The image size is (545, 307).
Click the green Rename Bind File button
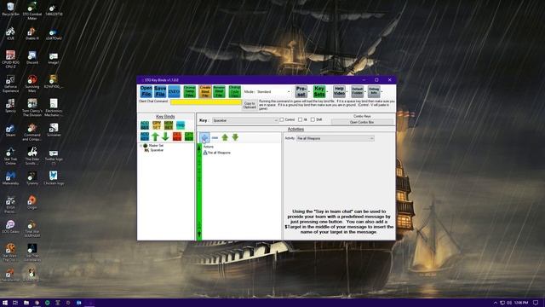pyautogui.click(x=219, y=91)
